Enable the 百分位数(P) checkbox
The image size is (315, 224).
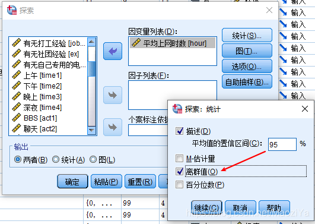179,184
